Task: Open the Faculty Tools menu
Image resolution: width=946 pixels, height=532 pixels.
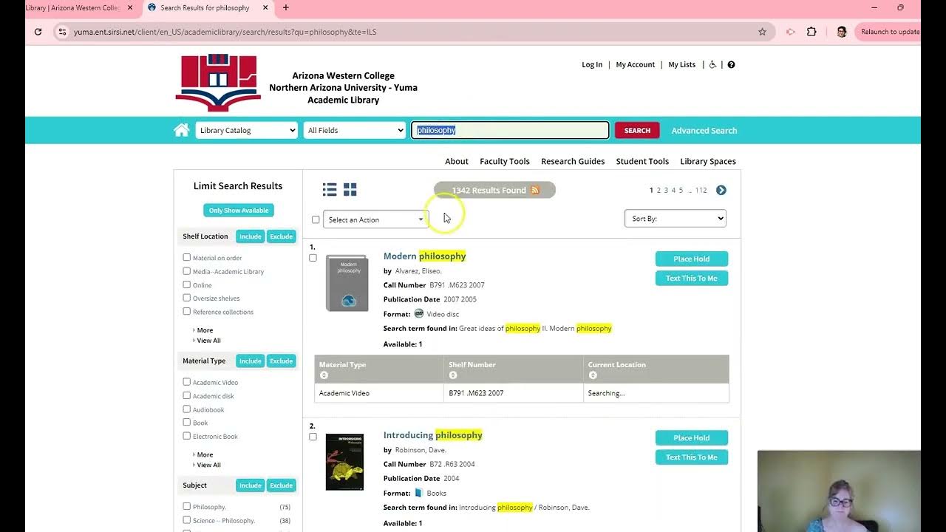Action: [x=505, y=161]
